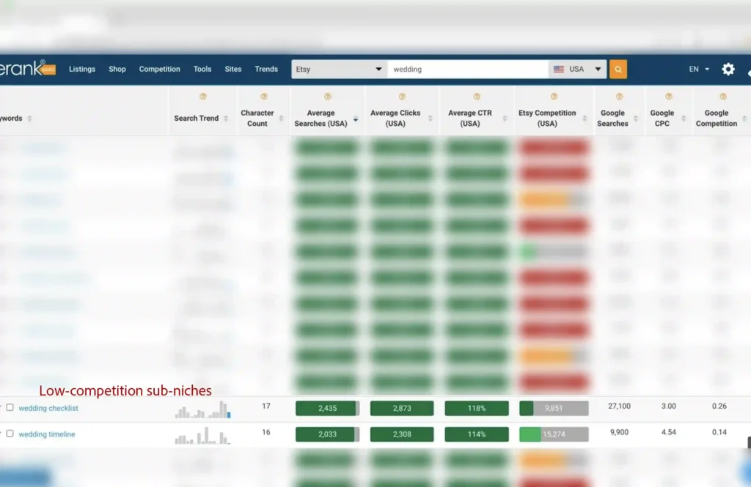751x487 pixels.
Task: Click help icon above Character Count column
Action: 263,97
